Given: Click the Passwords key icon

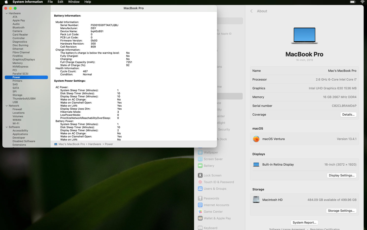Looking at the screenshot, I should (x=200, y=198).
